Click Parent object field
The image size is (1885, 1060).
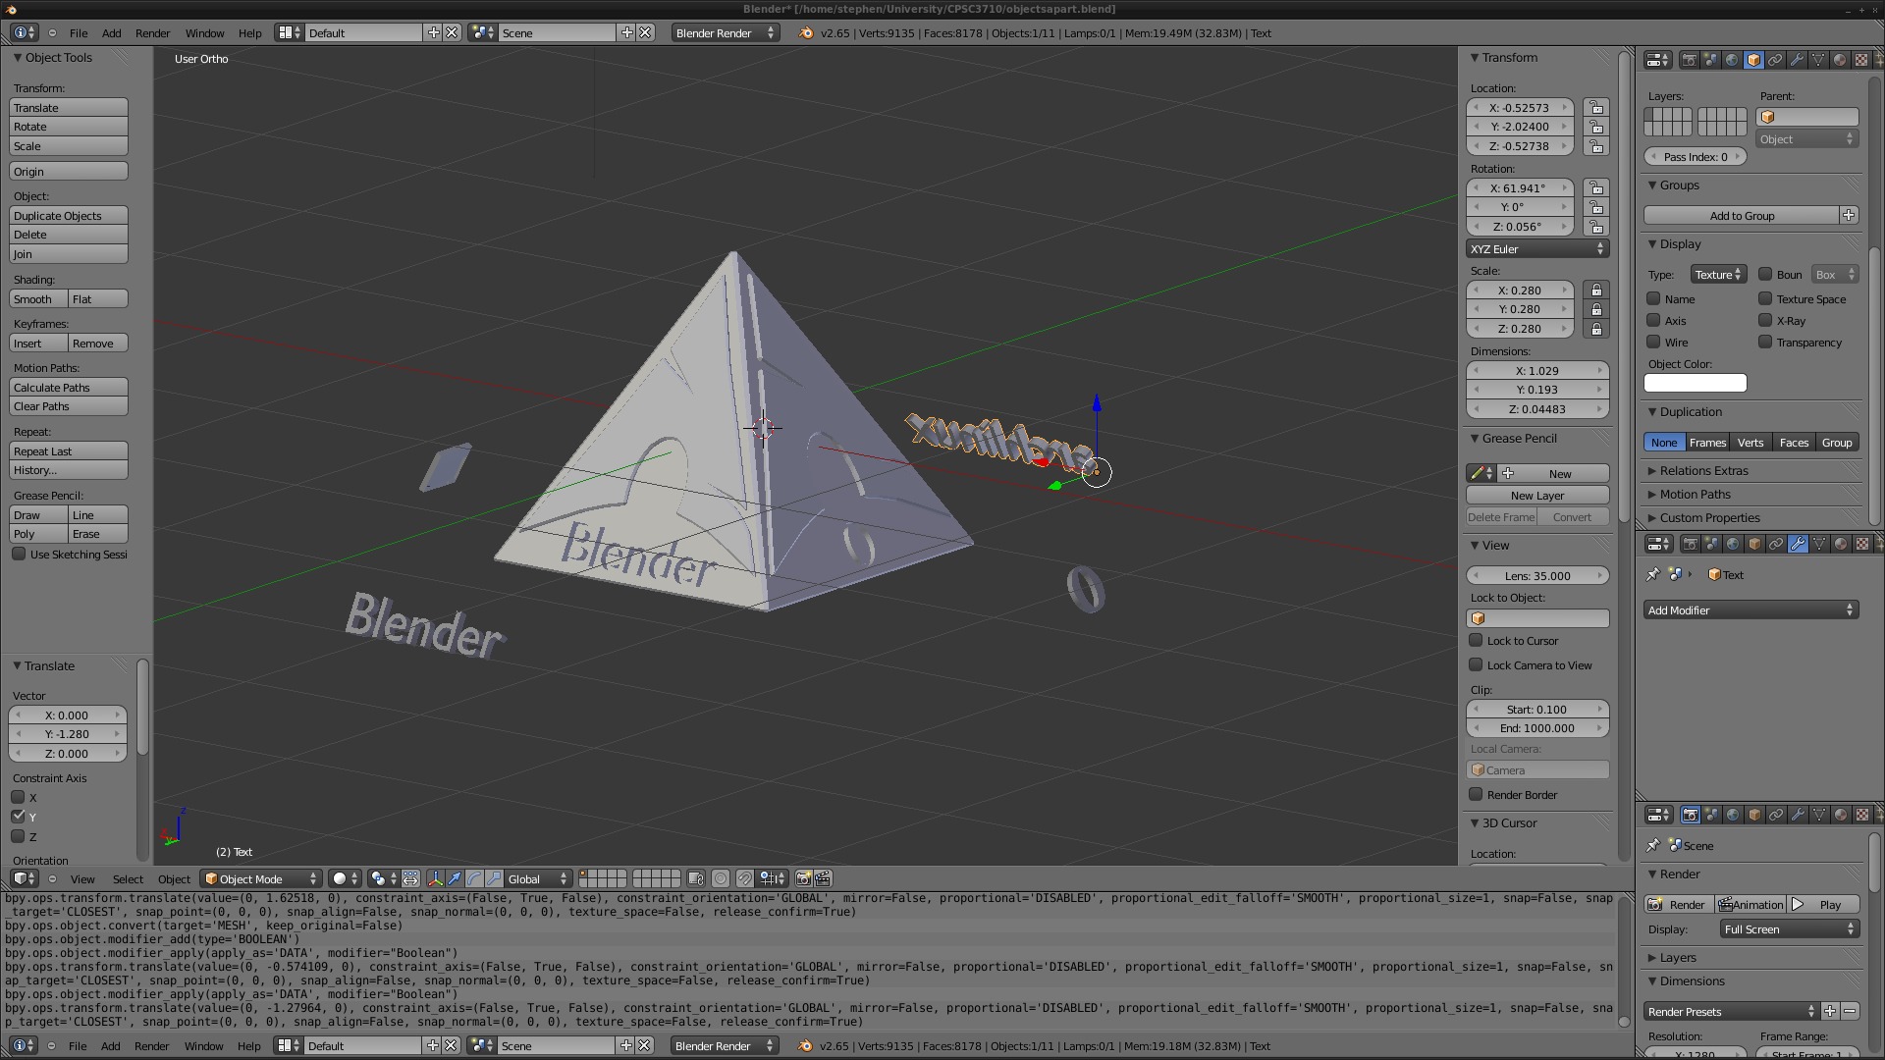click(1807, 117)
